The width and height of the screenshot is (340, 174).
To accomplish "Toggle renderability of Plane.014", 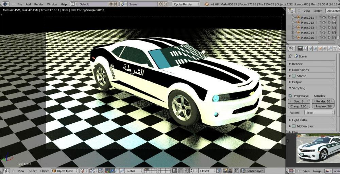I will coord(334,33).
